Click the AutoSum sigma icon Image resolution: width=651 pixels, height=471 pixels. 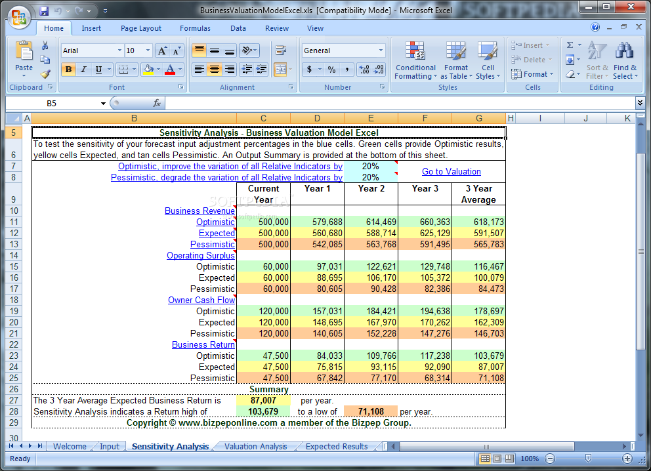(570, 45)
